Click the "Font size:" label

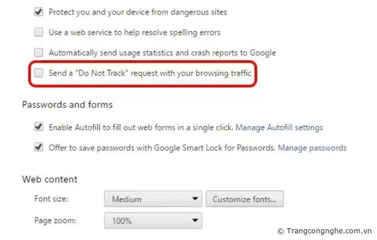click(50, 199)
